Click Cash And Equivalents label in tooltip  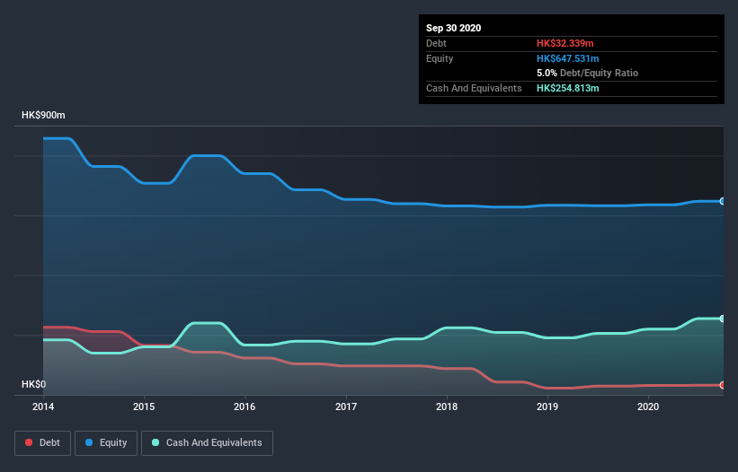tap(474, 88)
